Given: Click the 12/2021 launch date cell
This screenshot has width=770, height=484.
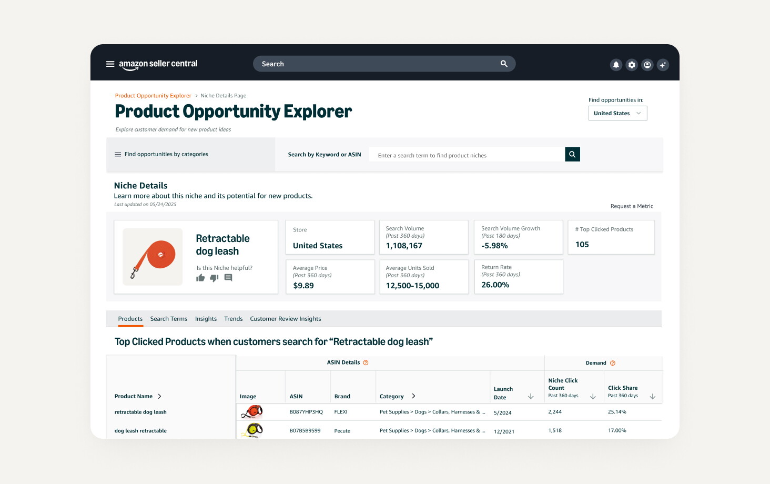Looking at the screenshot, I should point(504,431).
